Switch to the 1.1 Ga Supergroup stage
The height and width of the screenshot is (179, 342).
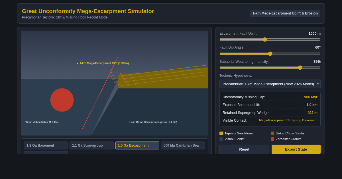91,145
